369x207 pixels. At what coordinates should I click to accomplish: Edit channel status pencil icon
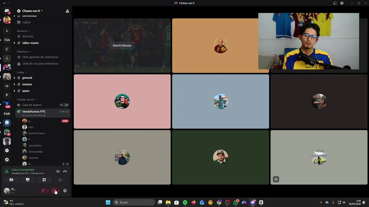[x=44, y=115]
